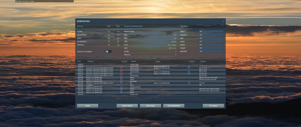The width and height of the screenshot is (301, 127).
Task: Click 'AN/ALR-56 sensor nose right' detail
Action: click(x=208, y=77)
